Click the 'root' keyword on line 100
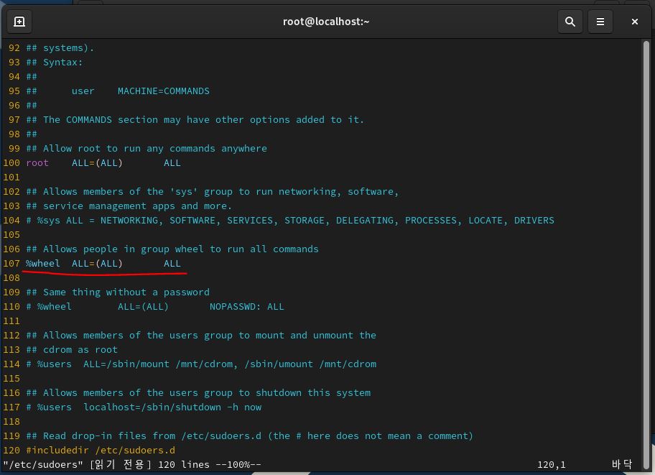Image resolution: width=655 pixels, height=475 pixels. point(37,163)
